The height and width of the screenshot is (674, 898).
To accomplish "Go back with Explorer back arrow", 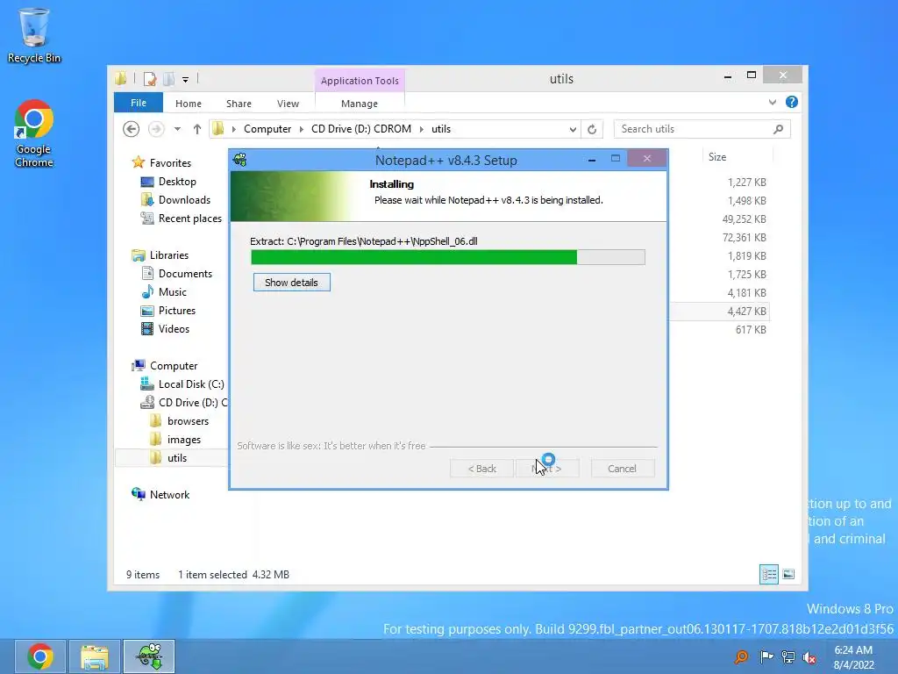I will [x=132, y=129].
